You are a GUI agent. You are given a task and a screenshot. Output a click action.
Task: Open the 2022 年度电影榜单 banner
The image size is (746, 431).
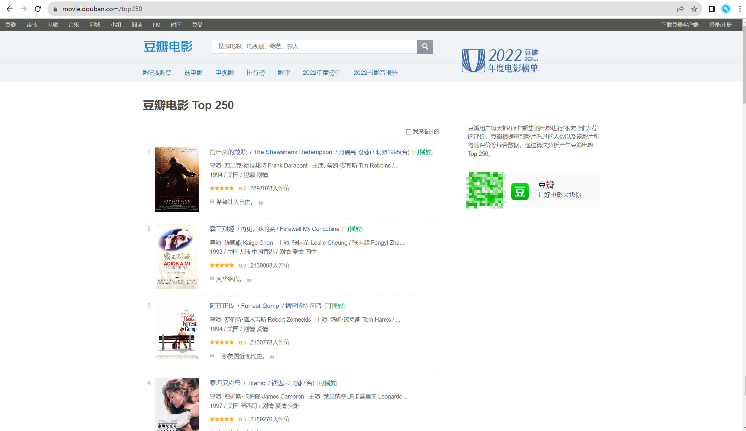point(500,61)
